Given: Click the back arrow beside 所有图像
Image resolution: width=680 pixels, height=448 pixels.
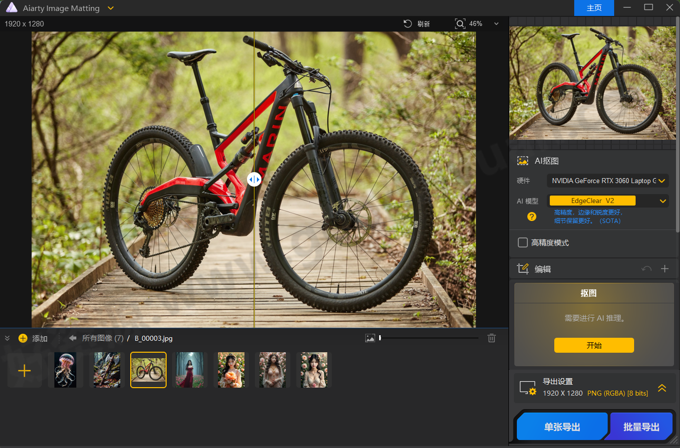Looking at the screenshot, I should (x=72, y=338).
